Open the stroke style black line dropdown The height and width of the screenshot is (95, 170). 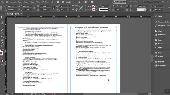click(x=109, y=9)
